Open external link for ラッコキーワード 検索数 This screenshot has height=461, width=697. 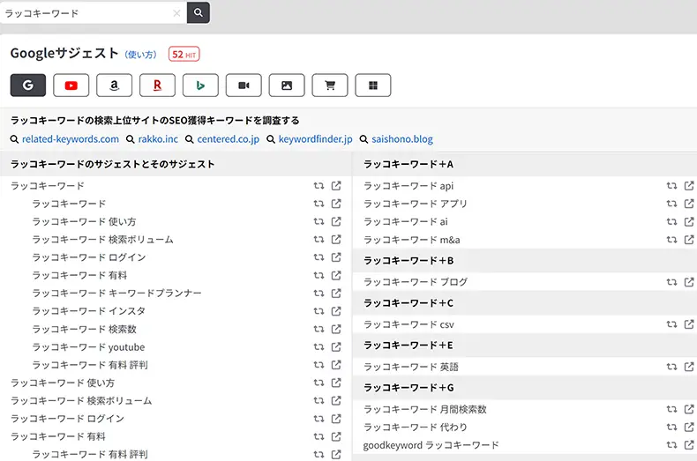click(336, 329)
